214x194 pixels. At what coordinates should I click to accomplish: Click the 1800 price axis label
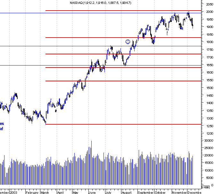pyautogui.click(x=210, y=42)
